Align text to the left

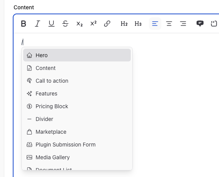tap(155, 24)
